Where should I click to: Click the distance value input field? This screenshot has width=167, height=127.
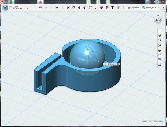pos(110,64)
